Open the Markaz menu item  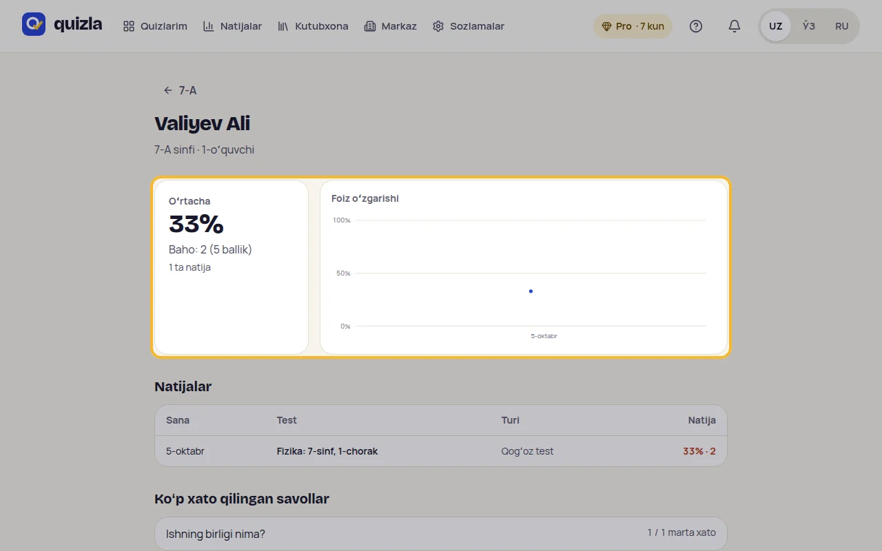[x=390, y=26]
